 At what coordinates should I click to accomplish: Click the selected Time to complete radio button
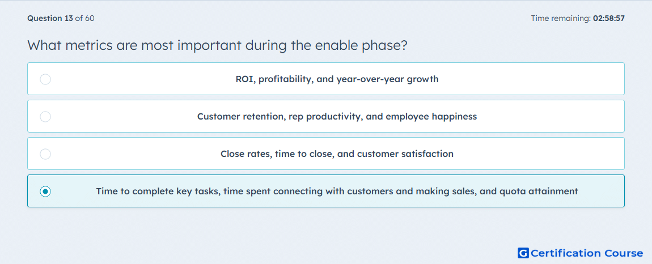[45, 191]
